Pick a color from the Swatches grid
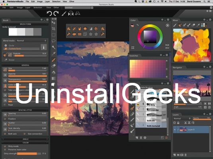 click(x=148, y=69)
